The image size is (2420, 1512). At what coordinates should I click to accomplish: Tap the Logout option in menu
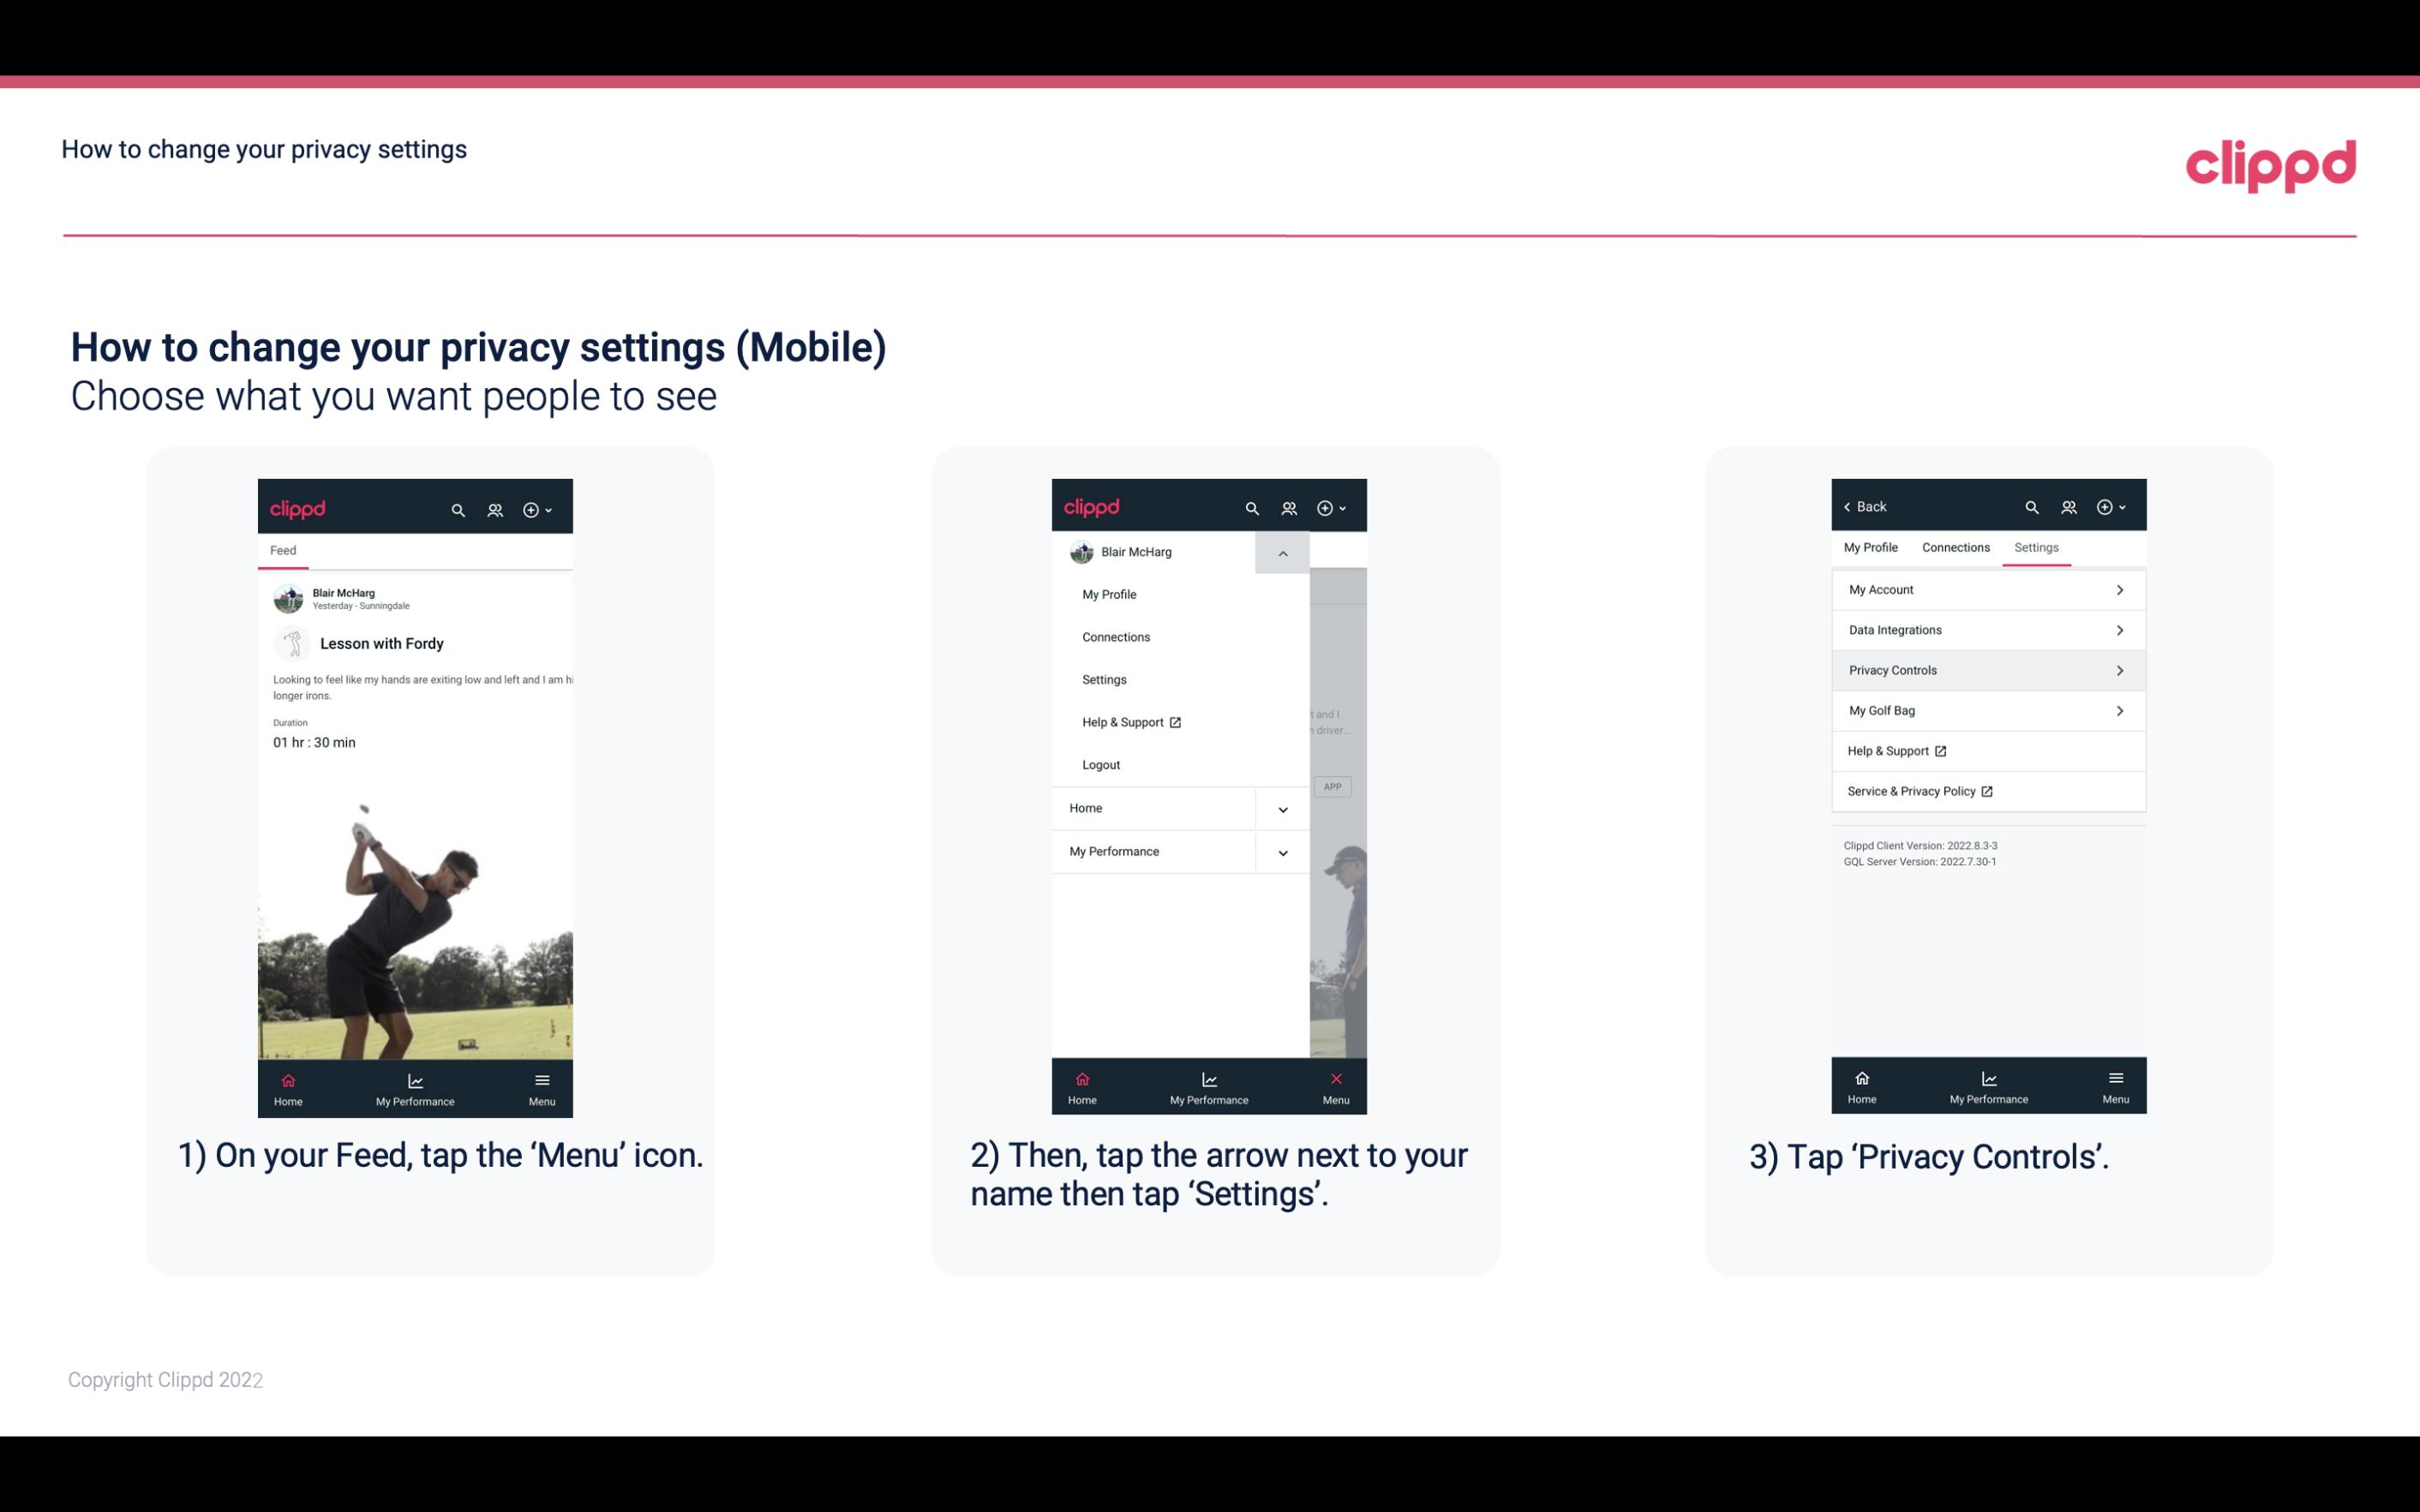tap(1101, 763)
